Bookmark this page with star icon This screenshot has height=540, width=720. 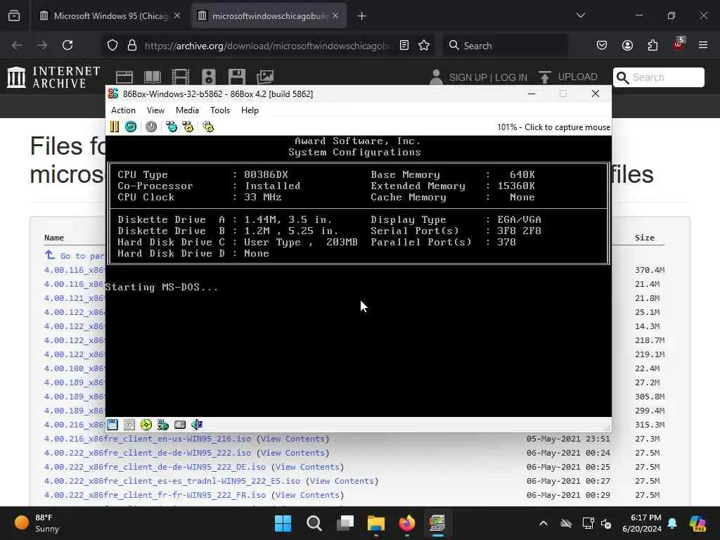(424, 45)
